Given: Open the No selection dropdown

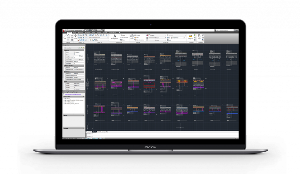Looking at the screenshot, I should coord(71,48).
